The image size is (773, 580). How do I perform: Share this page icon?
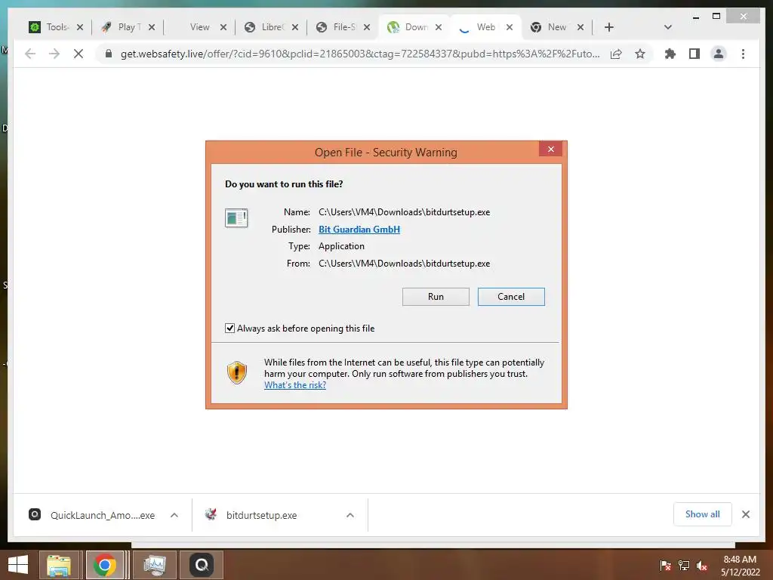tap(616, 54)
